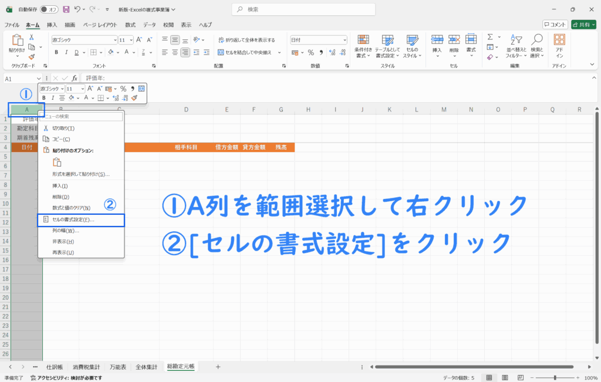Switch to the 仕訳帳 sheet tab

click(55, 367)
